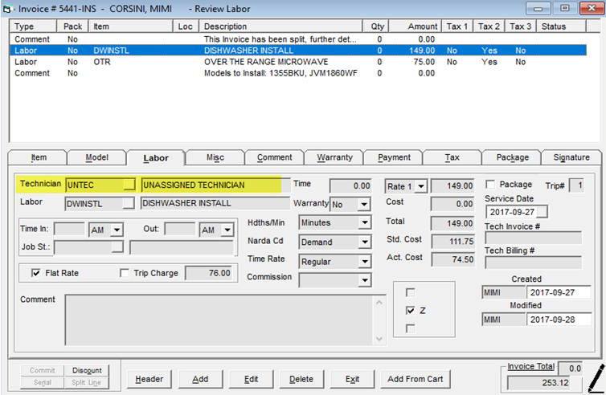Image resolution: width=606 pixels, height=395 pixels.
Task: Open Labor lookup button beside DWINSTL
Action: tap(129, 203)
